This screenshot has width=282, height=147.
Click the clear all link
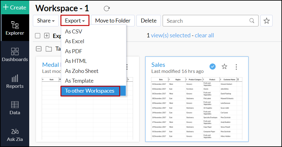coord(204,35)
